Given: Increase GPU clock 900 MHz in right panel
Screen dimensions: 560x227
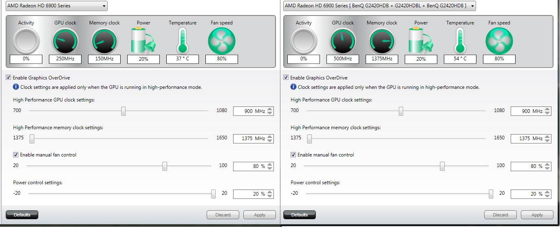Looking at the screenshot, I should 547,109.
